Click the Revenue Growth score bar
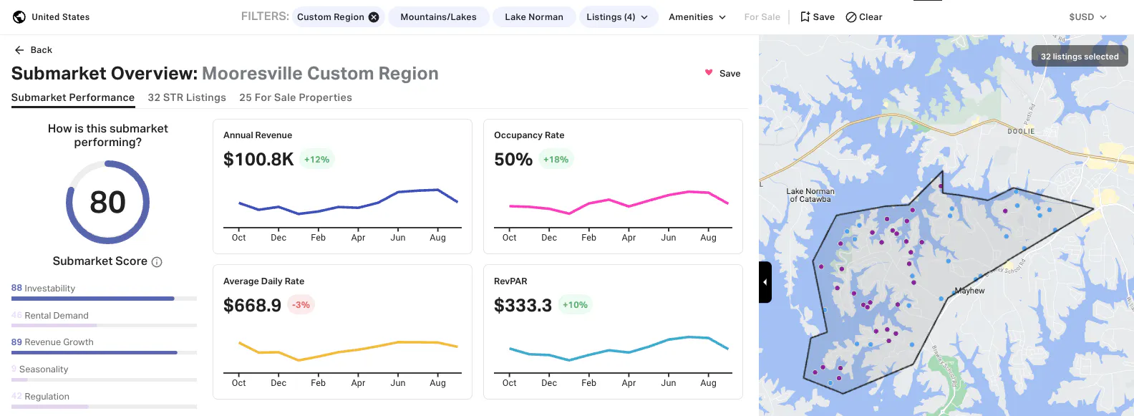This screenshot has width=1134, height=416. [x=104, y=352]
